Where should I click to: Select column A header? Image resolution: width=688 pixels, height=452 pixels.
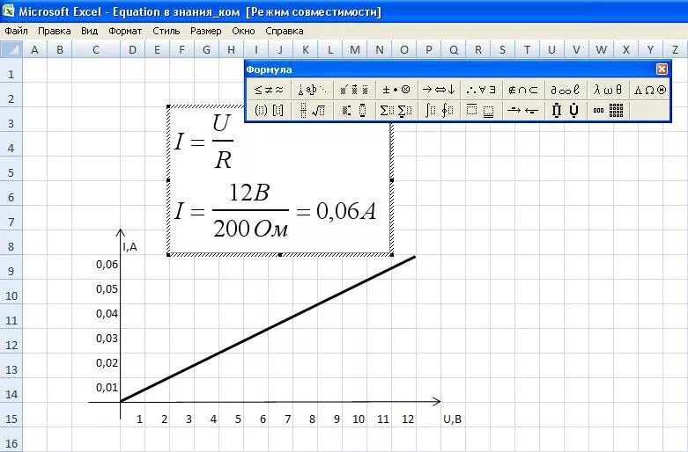[34, 49]
